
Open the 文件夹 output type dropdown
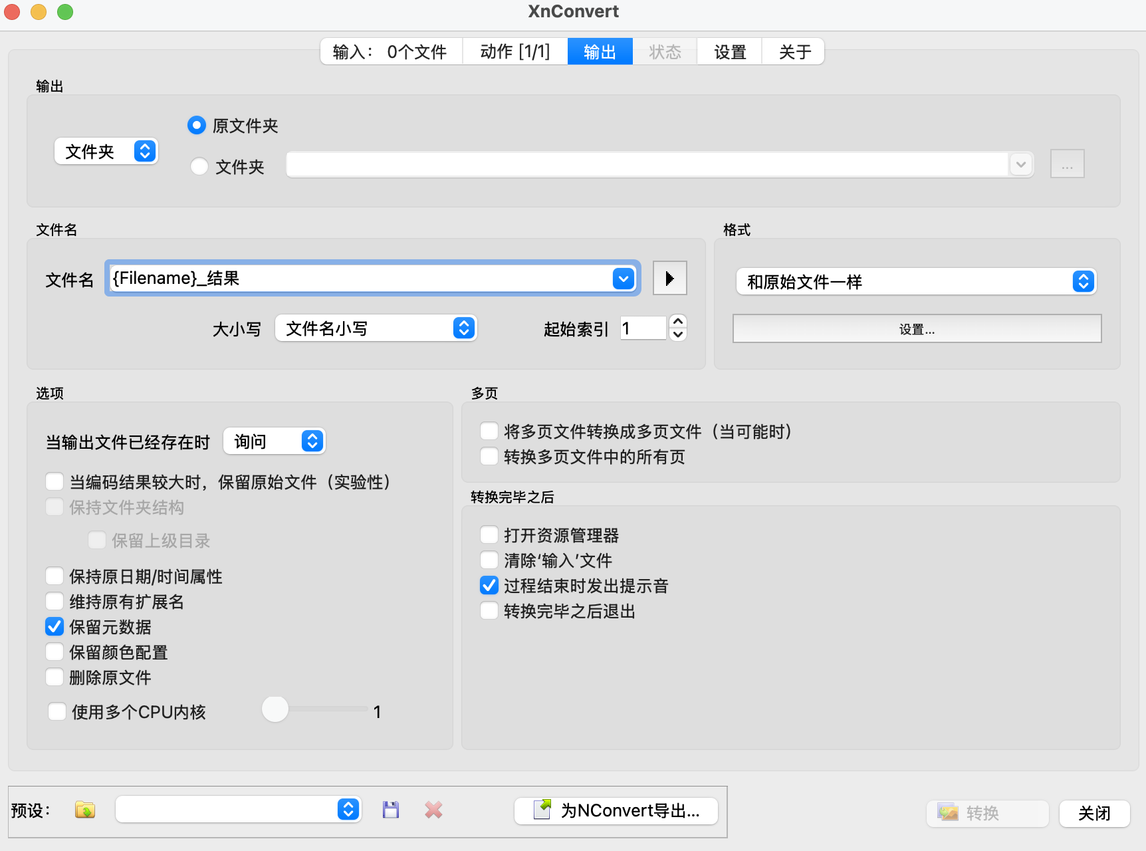pos(106,152)
